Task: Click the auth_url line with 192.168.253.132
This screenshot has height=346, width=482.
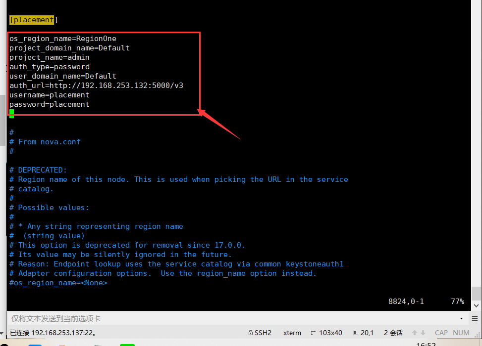Action: pos(96,86)
